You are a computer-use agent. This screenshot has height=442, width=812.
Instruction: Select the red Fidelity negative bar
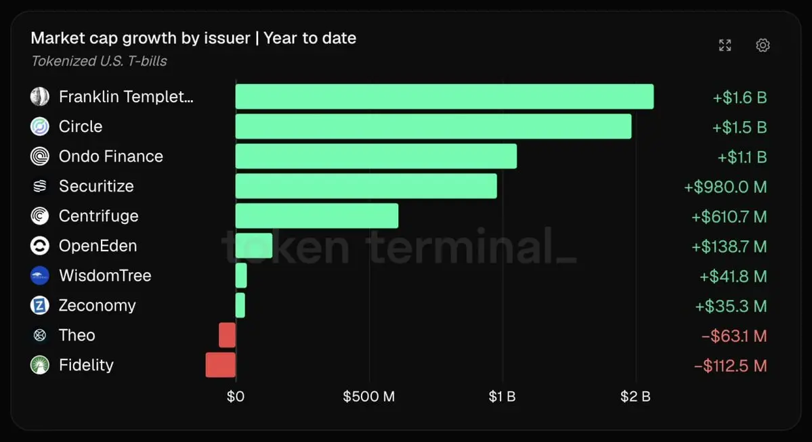(221, 365)
